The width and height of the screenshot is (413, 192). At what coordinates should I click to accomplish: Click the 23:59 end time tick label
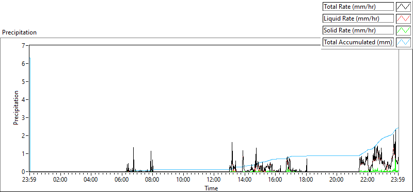[x=398, y=180]
